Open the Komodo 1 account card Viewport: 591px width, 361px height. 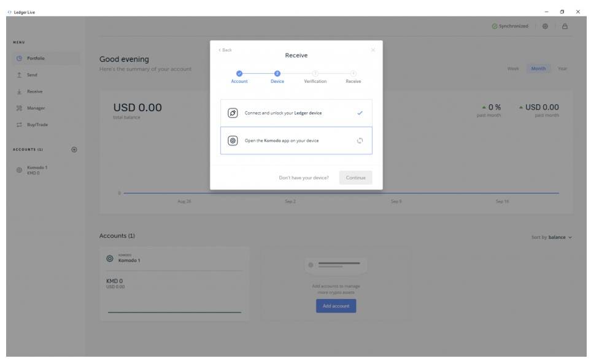click(174, 284)
